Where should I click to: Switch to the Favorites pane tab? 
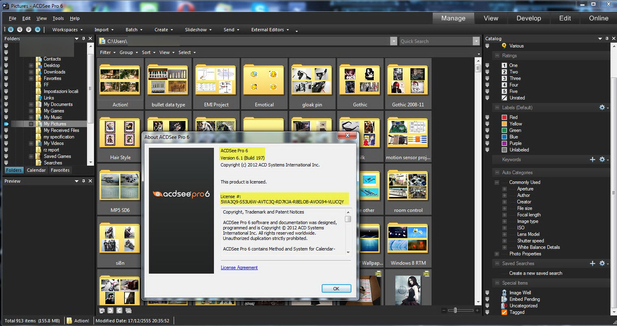tap(60, 170)
